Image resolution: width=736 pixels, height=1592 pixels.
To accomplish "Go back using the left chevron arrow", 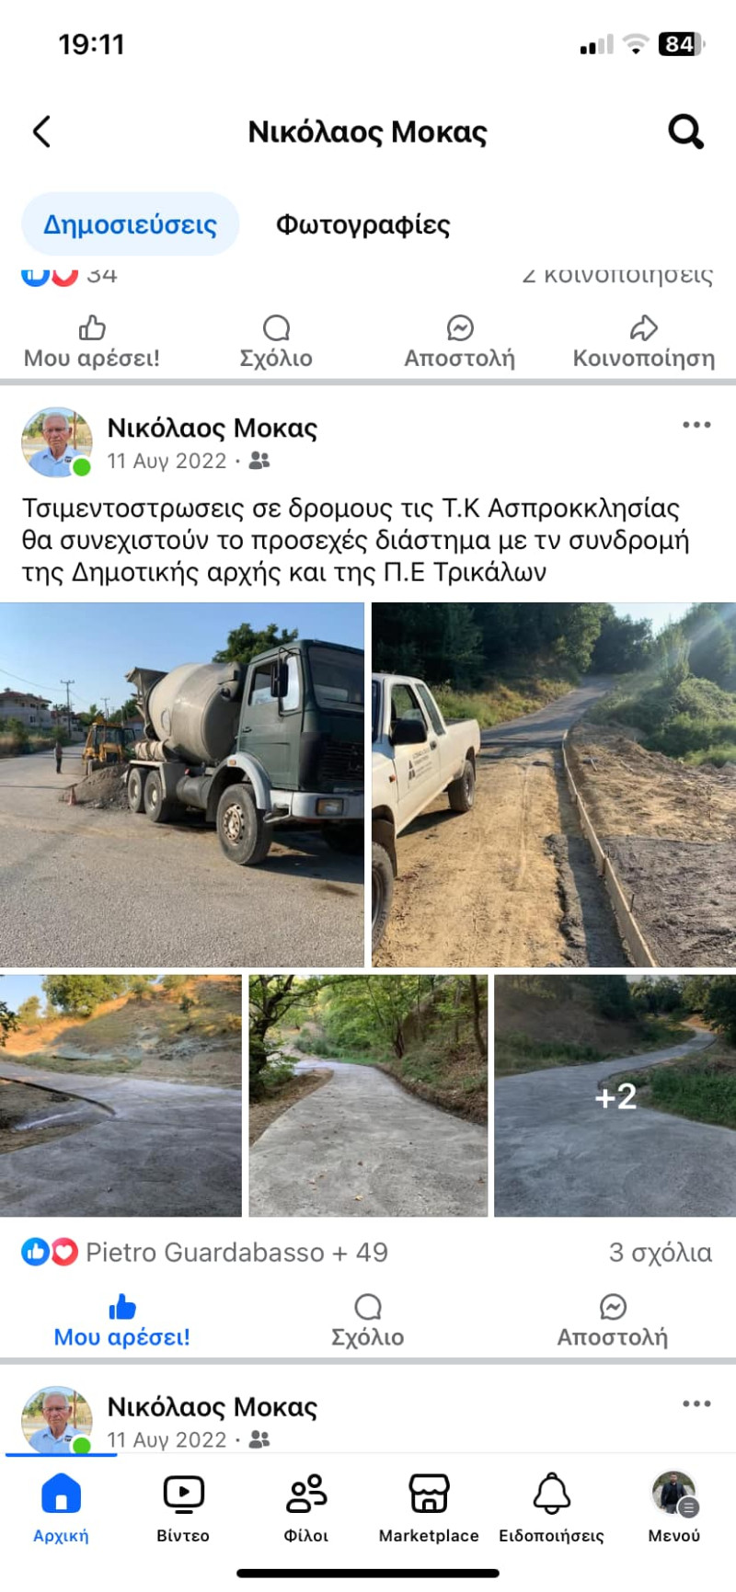I will 41,132.
